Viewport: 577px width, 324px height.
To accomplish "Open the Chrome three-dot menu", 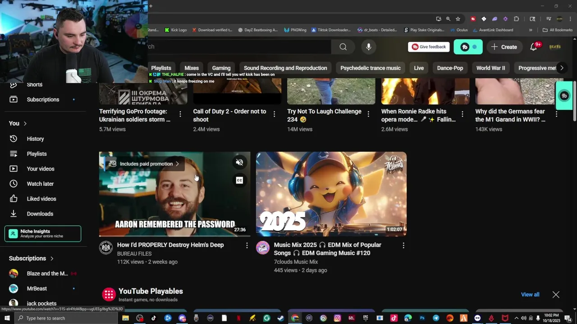I will [x=570, y=19].
